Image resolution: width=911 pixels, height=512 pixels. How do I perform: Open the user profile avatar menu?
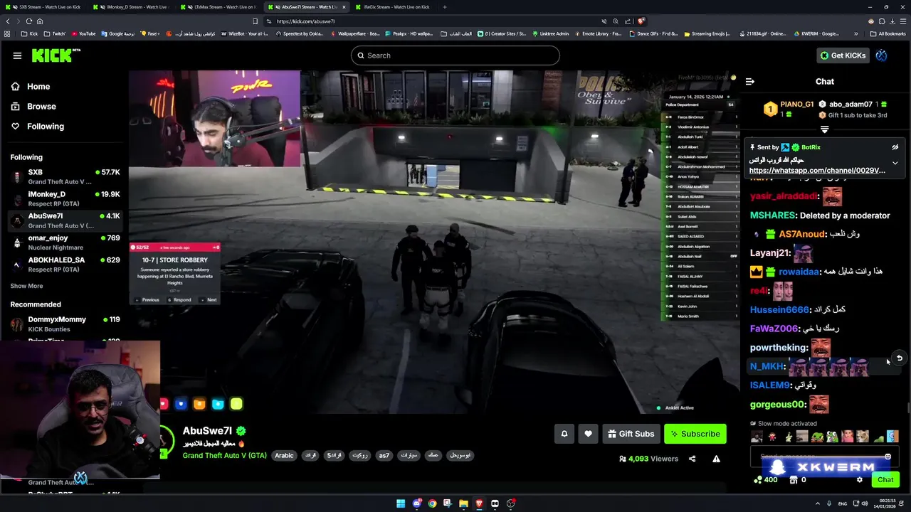click(881, 55)
